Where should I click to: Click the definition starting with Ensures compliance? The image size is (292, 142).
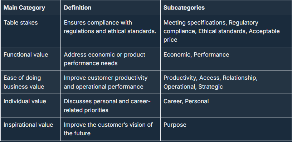(110, 27)
